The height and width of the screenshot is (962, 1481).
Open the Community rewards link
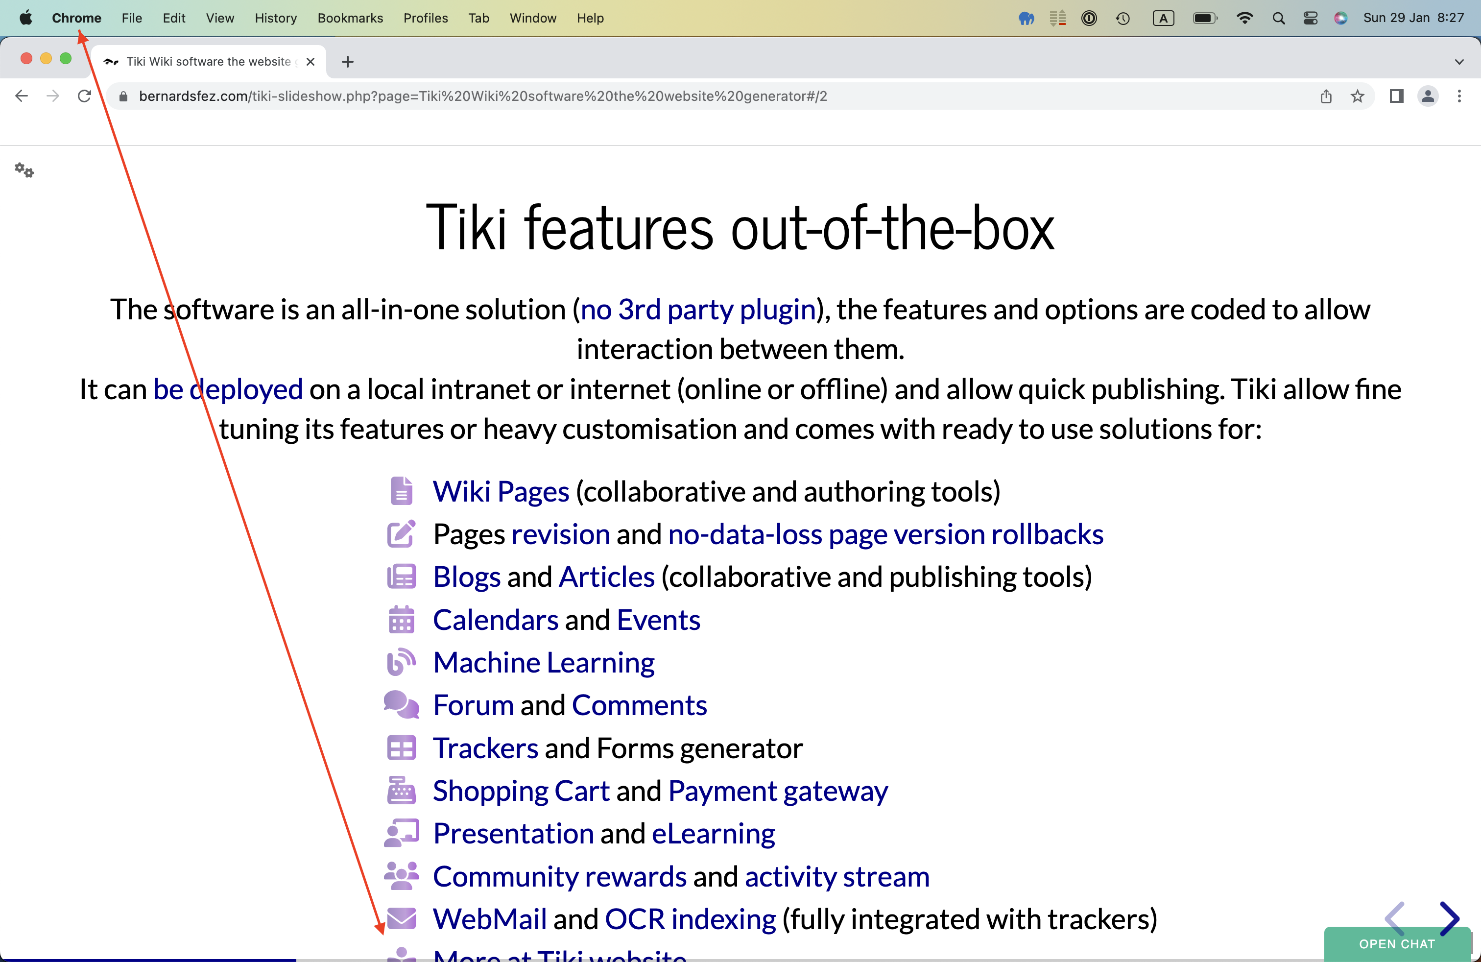[x=560, y=877]
